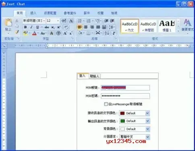Click the character shading A icon
195x151 pixels.
52,33
